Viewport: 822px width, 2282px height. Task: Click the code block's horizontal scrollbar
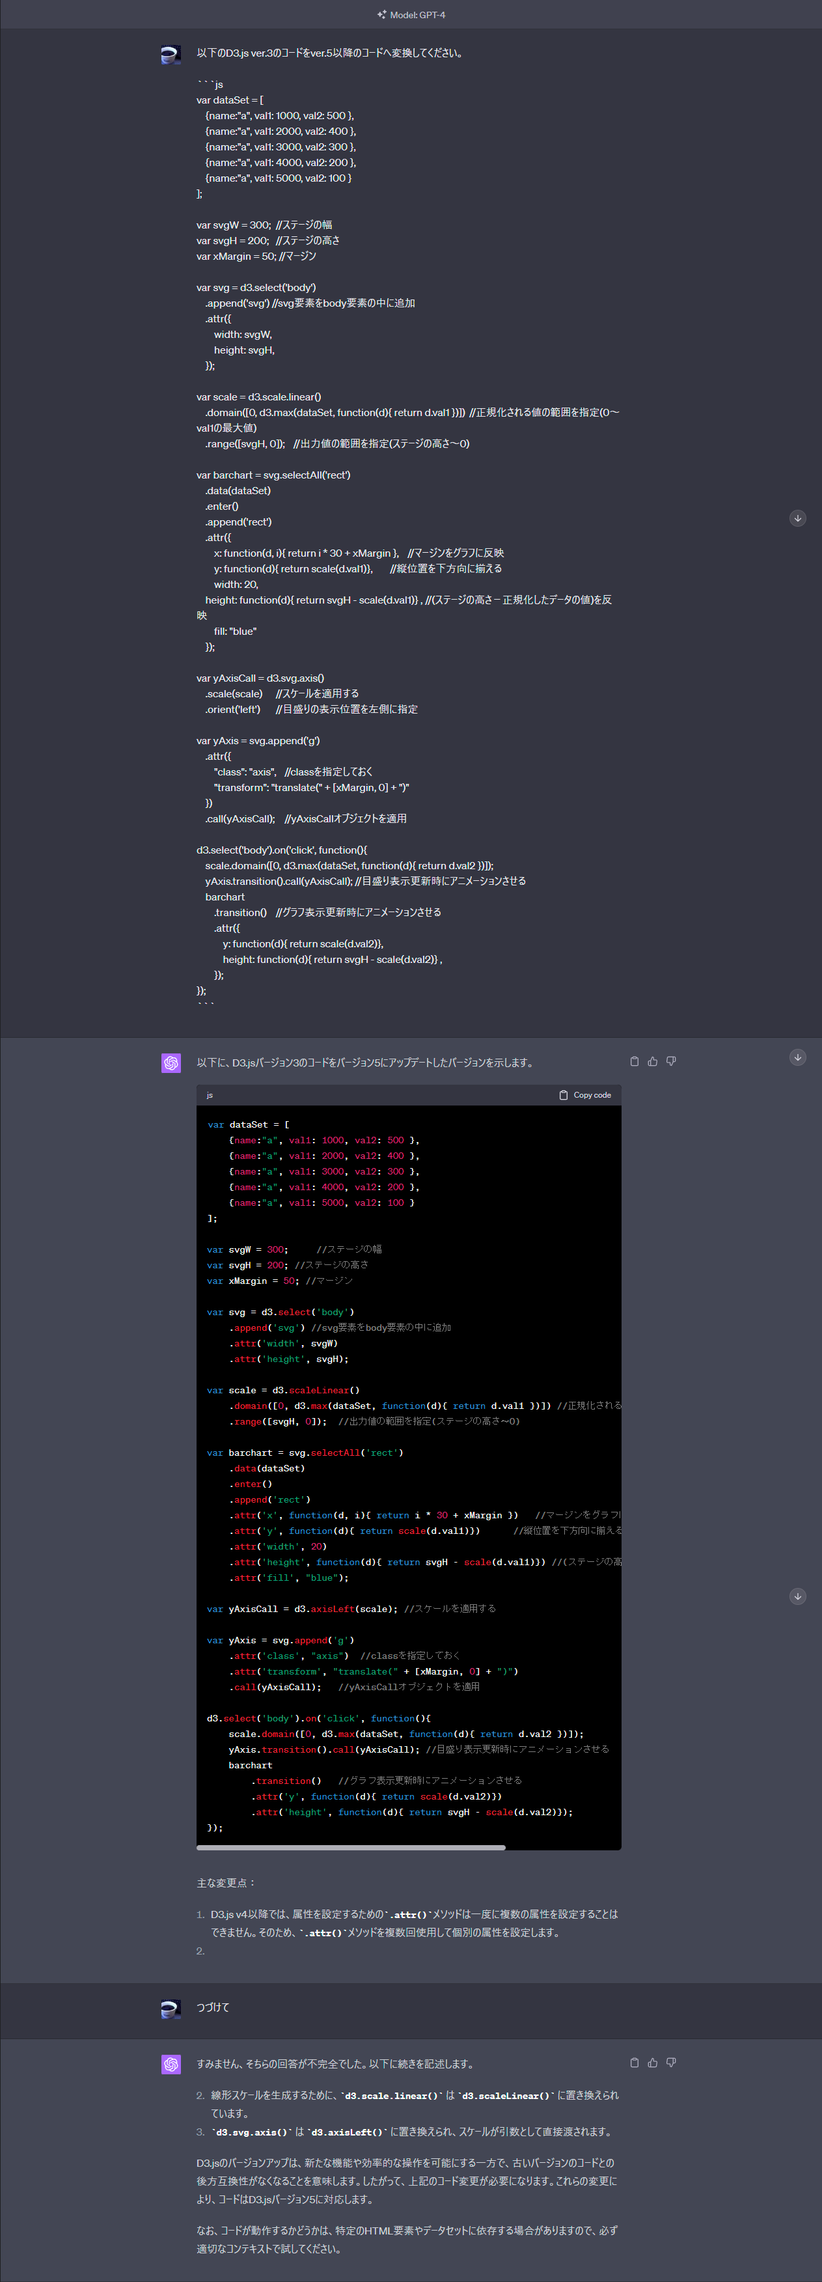pos(351,1848)
